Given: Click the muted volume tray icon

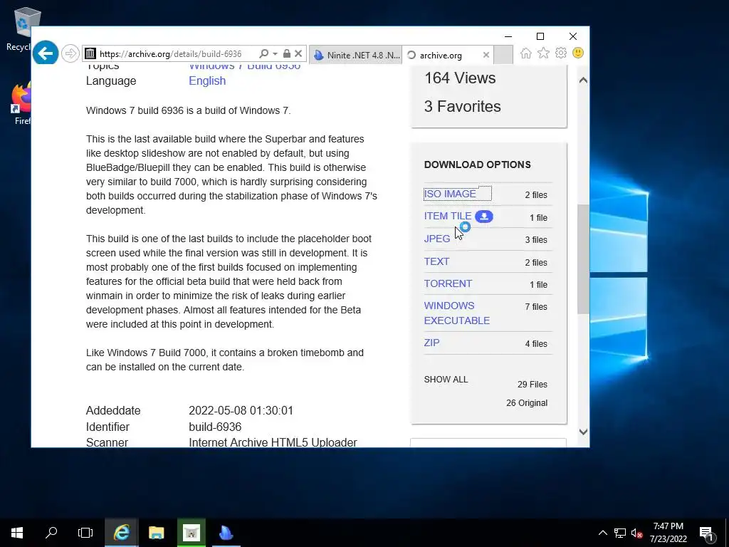Looking at the screenshot, I should (x=637, y=533).
